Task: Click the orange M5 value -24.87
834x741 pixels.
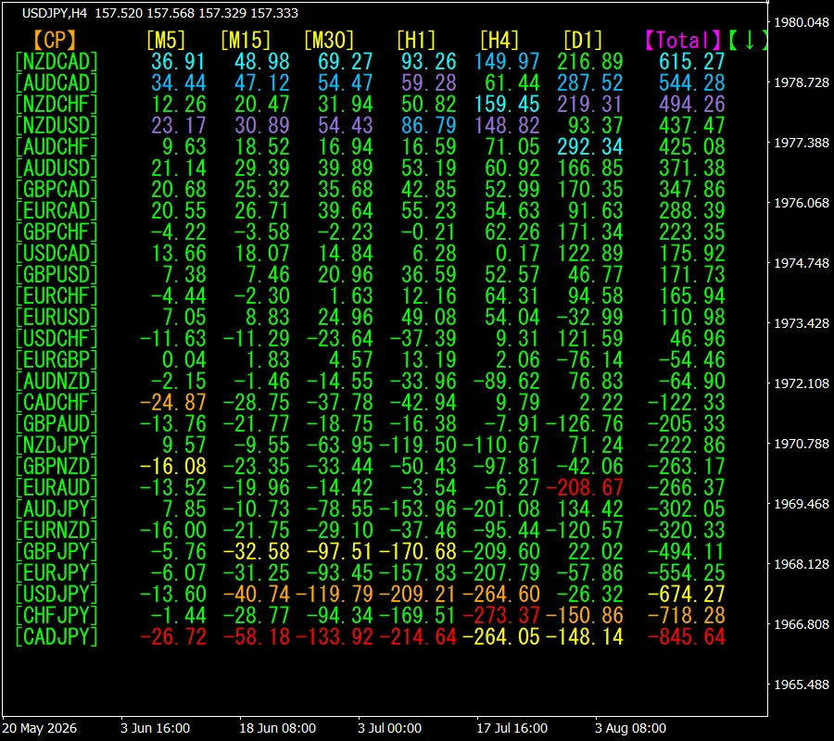Action: pos(173,402)
